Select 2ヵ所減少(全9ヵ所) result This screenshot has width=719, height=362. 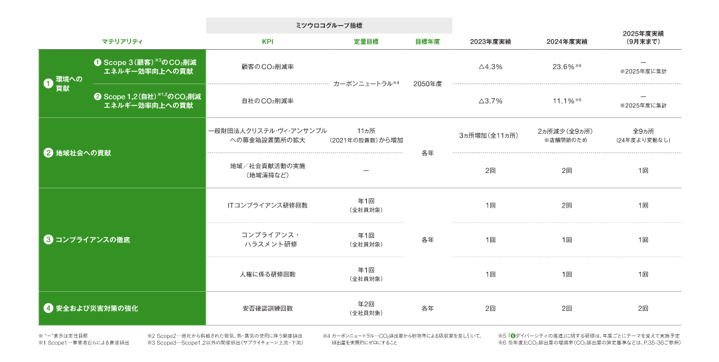coord(565,135)
